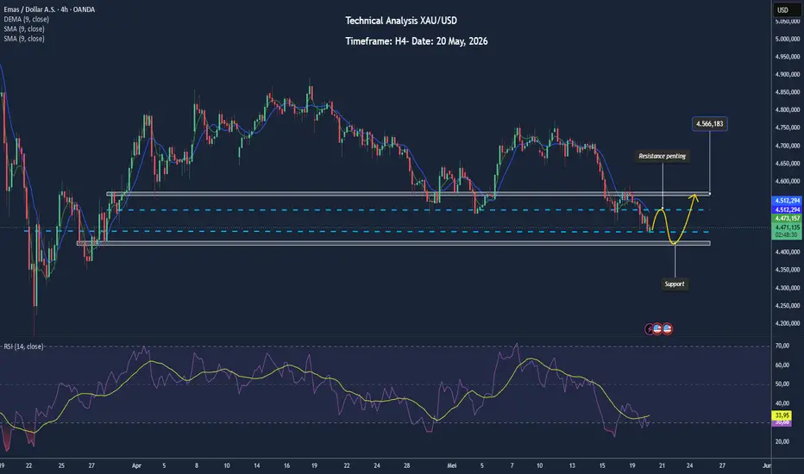Select the 'Resistance penting' annotation label
This screenshot has width=804, height=474.
point(662,156)
